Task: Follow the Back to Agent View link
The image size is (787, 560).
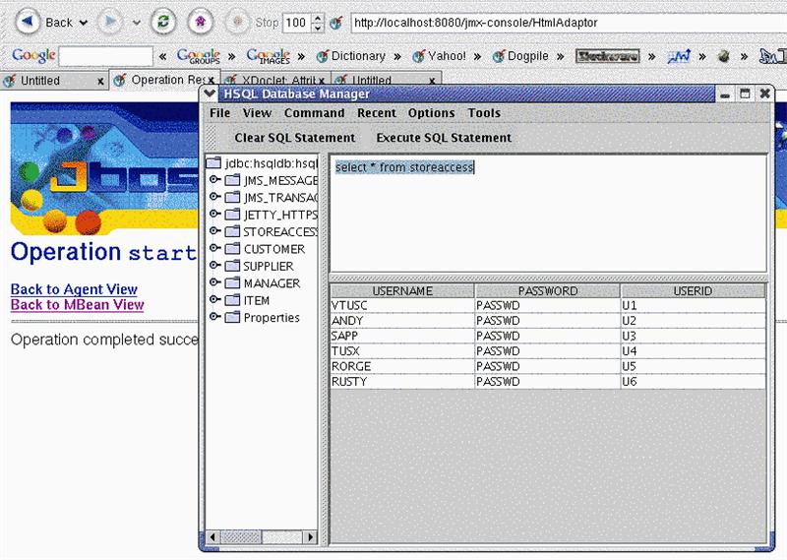Action: tap(74, 289)
